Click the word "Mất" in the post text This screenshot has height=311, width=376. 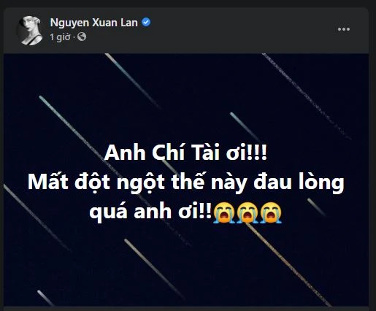click(48, 182)
